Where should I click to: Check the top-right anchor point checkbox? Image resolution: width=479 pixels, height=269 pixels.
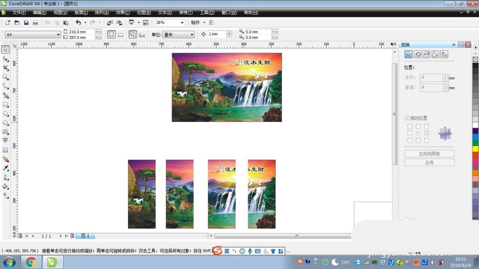(426, 126)
